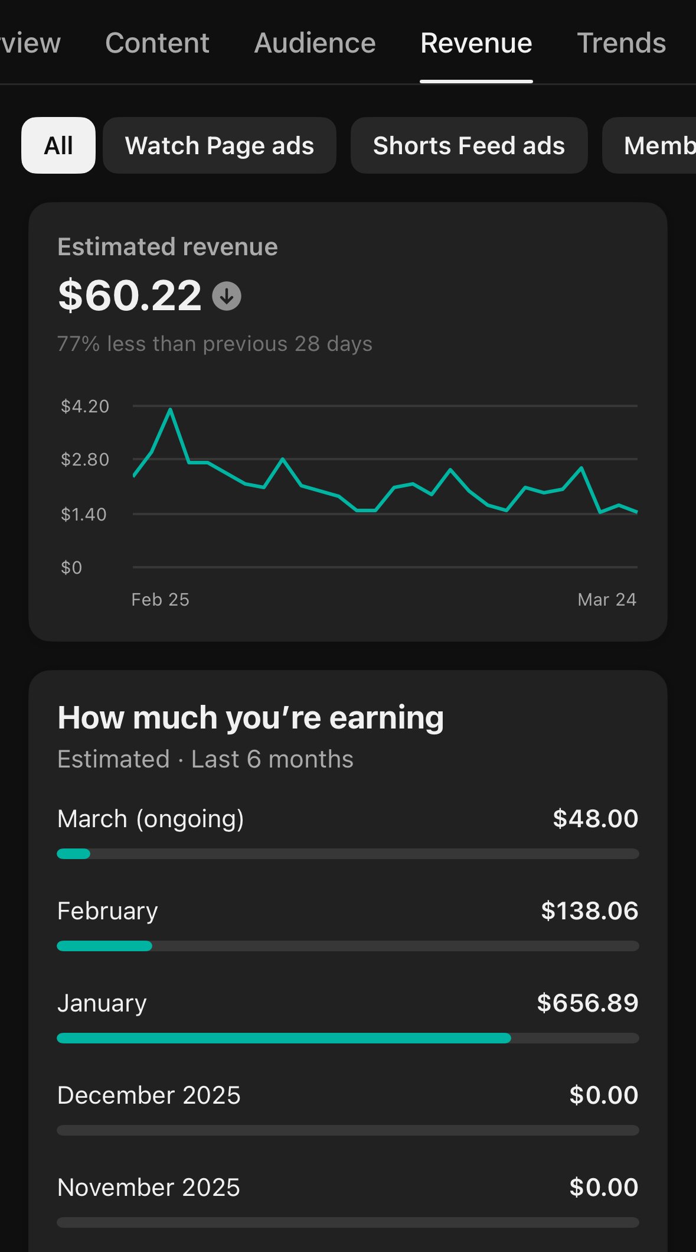The image size is (696, 1252).
Task: Click the Mar 24 date label on chart
Action: coord(606,600)
